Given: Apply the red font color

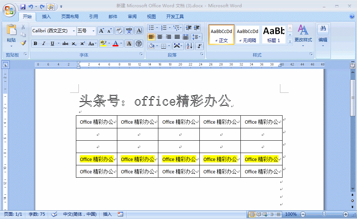Looking at the screenshot, I should pyautogui.click(x=115, y=44).
